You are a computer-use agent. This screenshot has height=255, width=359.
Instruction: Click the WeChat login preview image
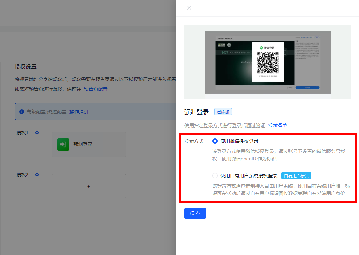[x=268, y=62]
